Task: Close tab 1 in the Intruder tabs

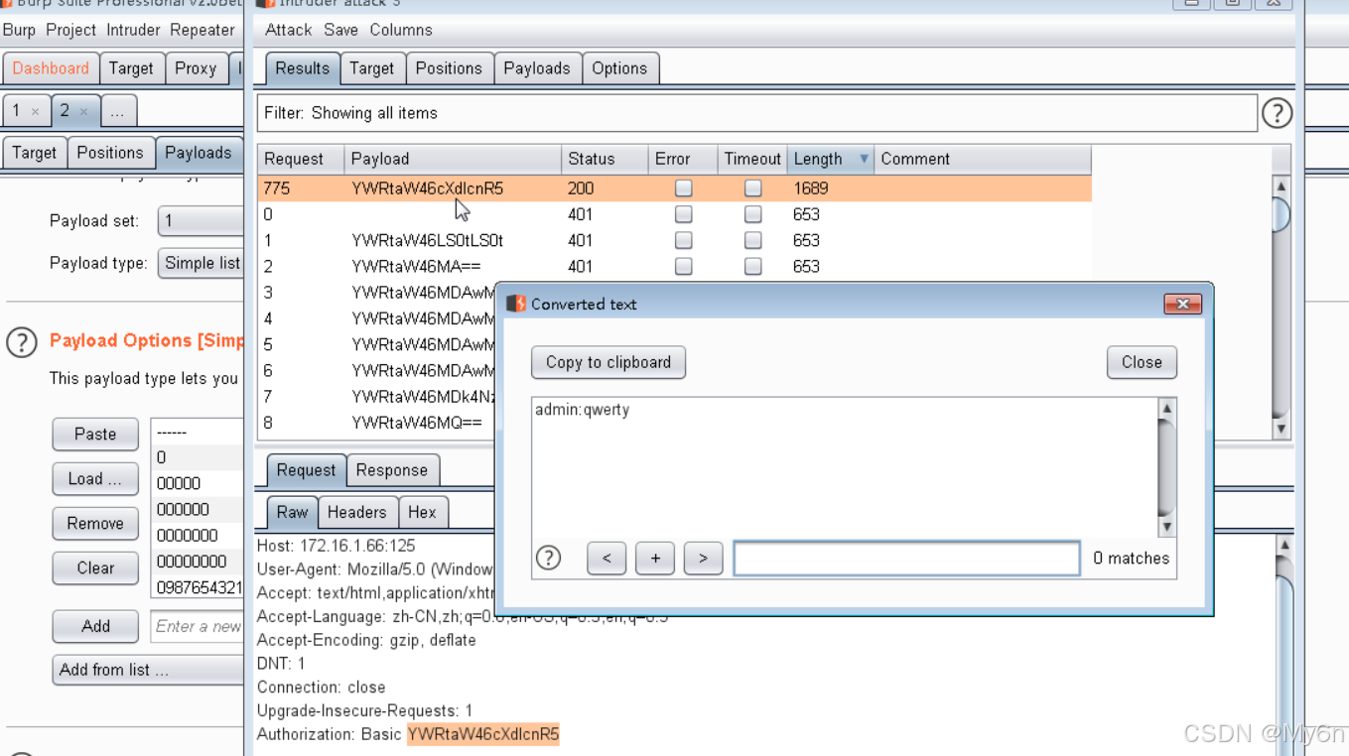Action: (x=35, y=112)
